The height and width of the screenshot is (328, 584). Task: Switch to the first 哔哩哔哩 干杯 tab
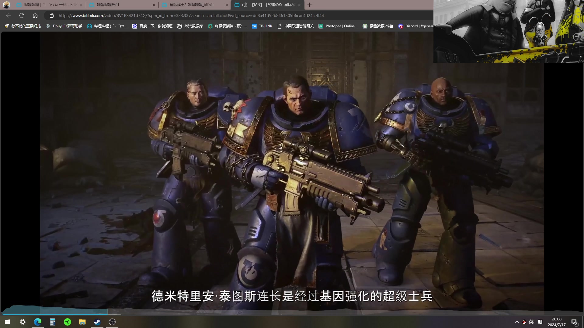(49, 5)
